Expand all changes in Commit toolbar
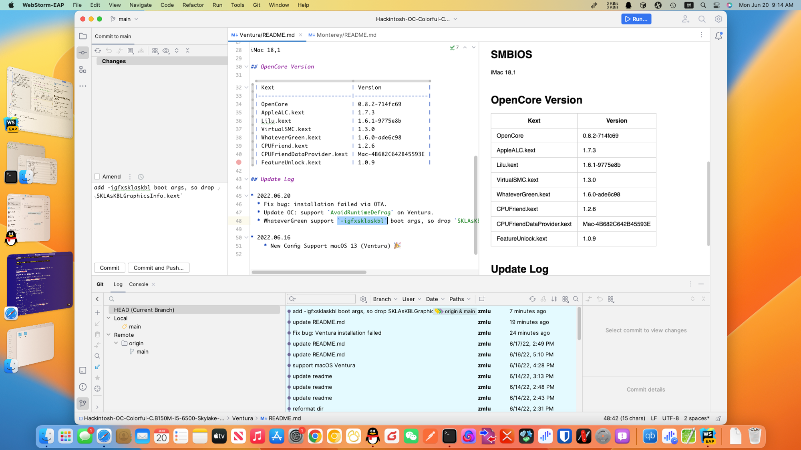Image resolution: width=801 pixels, height=450 pixels. (177, 51)
